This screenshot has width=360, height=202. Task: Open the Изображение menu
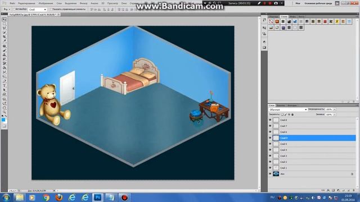[x=46, y=3]
